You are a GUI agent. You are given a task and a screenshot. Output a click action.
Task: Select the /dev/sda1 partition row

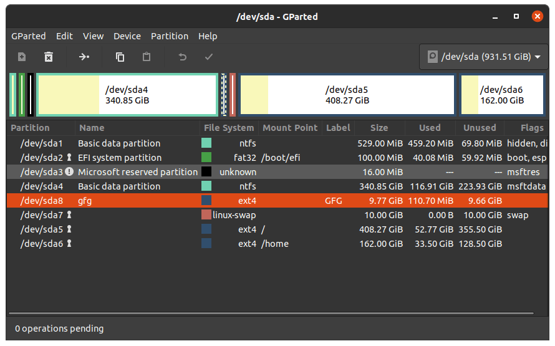click(x=277, y=143)
